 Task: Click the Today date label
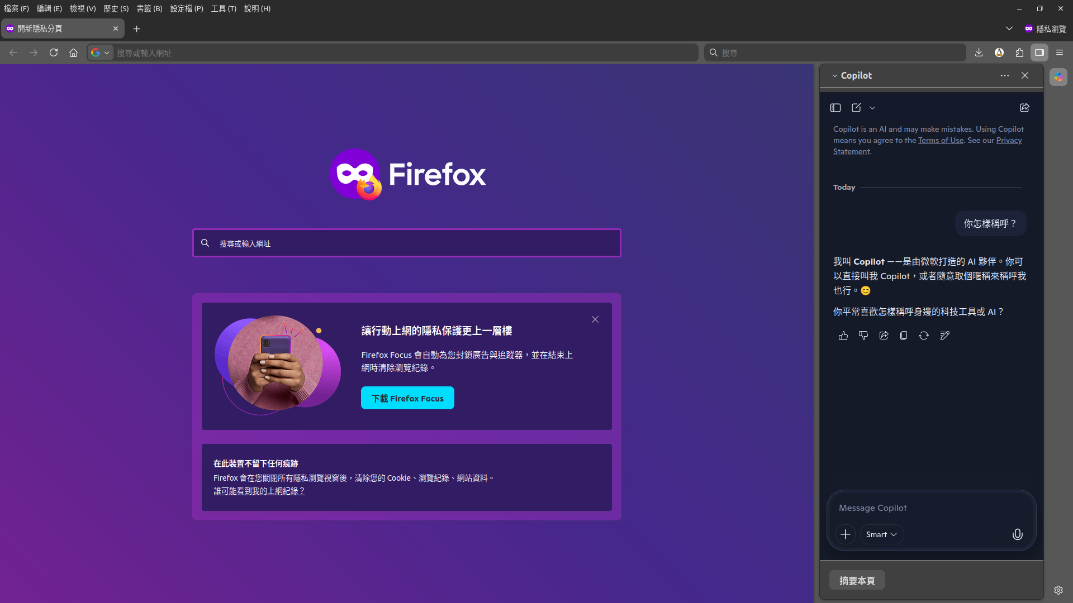coord(844,188)
